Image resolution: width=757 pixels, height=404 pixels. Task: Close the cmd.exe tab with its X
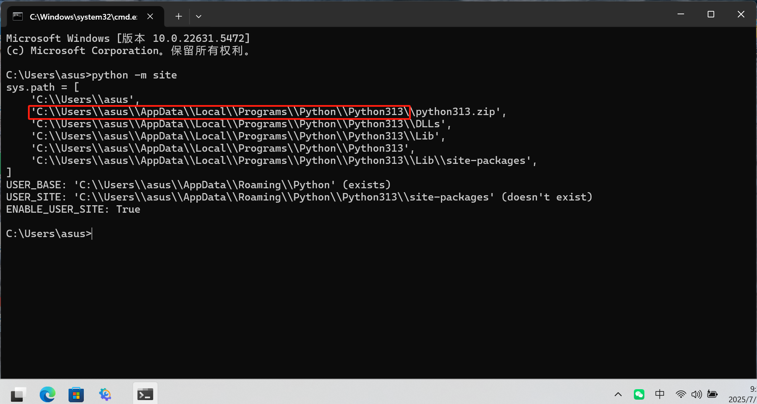tap(150, 16)
